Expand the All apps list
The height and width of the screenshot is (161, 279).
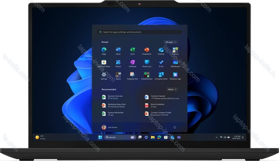point(171,42)
